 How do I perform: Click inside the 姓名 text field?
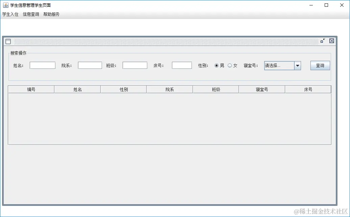point(42,65)
